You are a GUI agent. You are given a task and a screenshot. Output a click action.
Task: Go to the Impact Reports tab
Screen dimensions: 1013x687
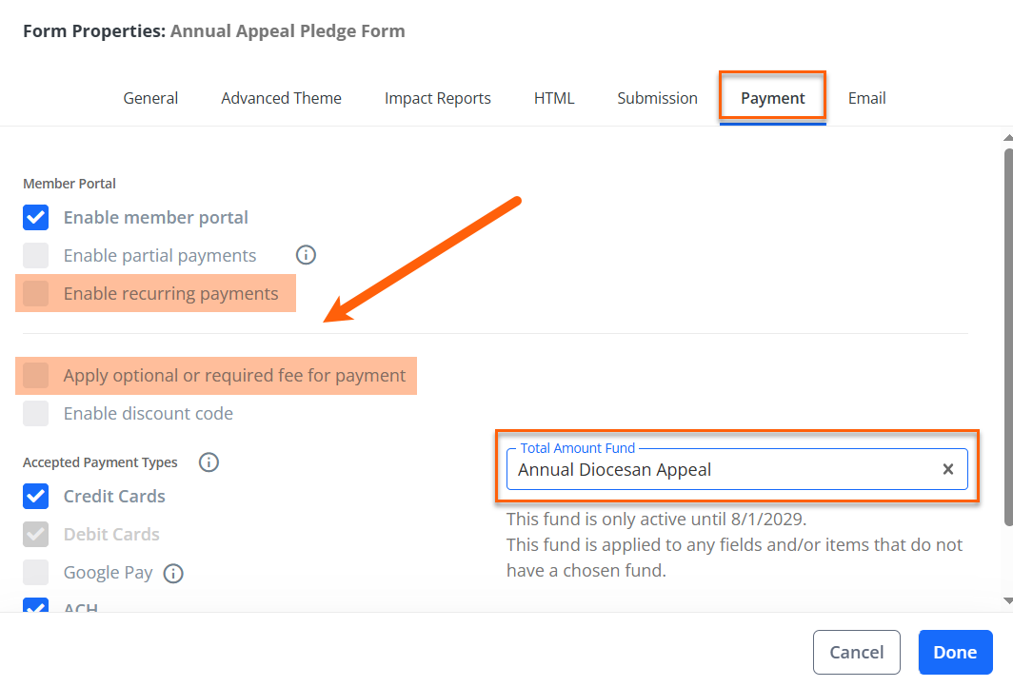coord(437,98)
